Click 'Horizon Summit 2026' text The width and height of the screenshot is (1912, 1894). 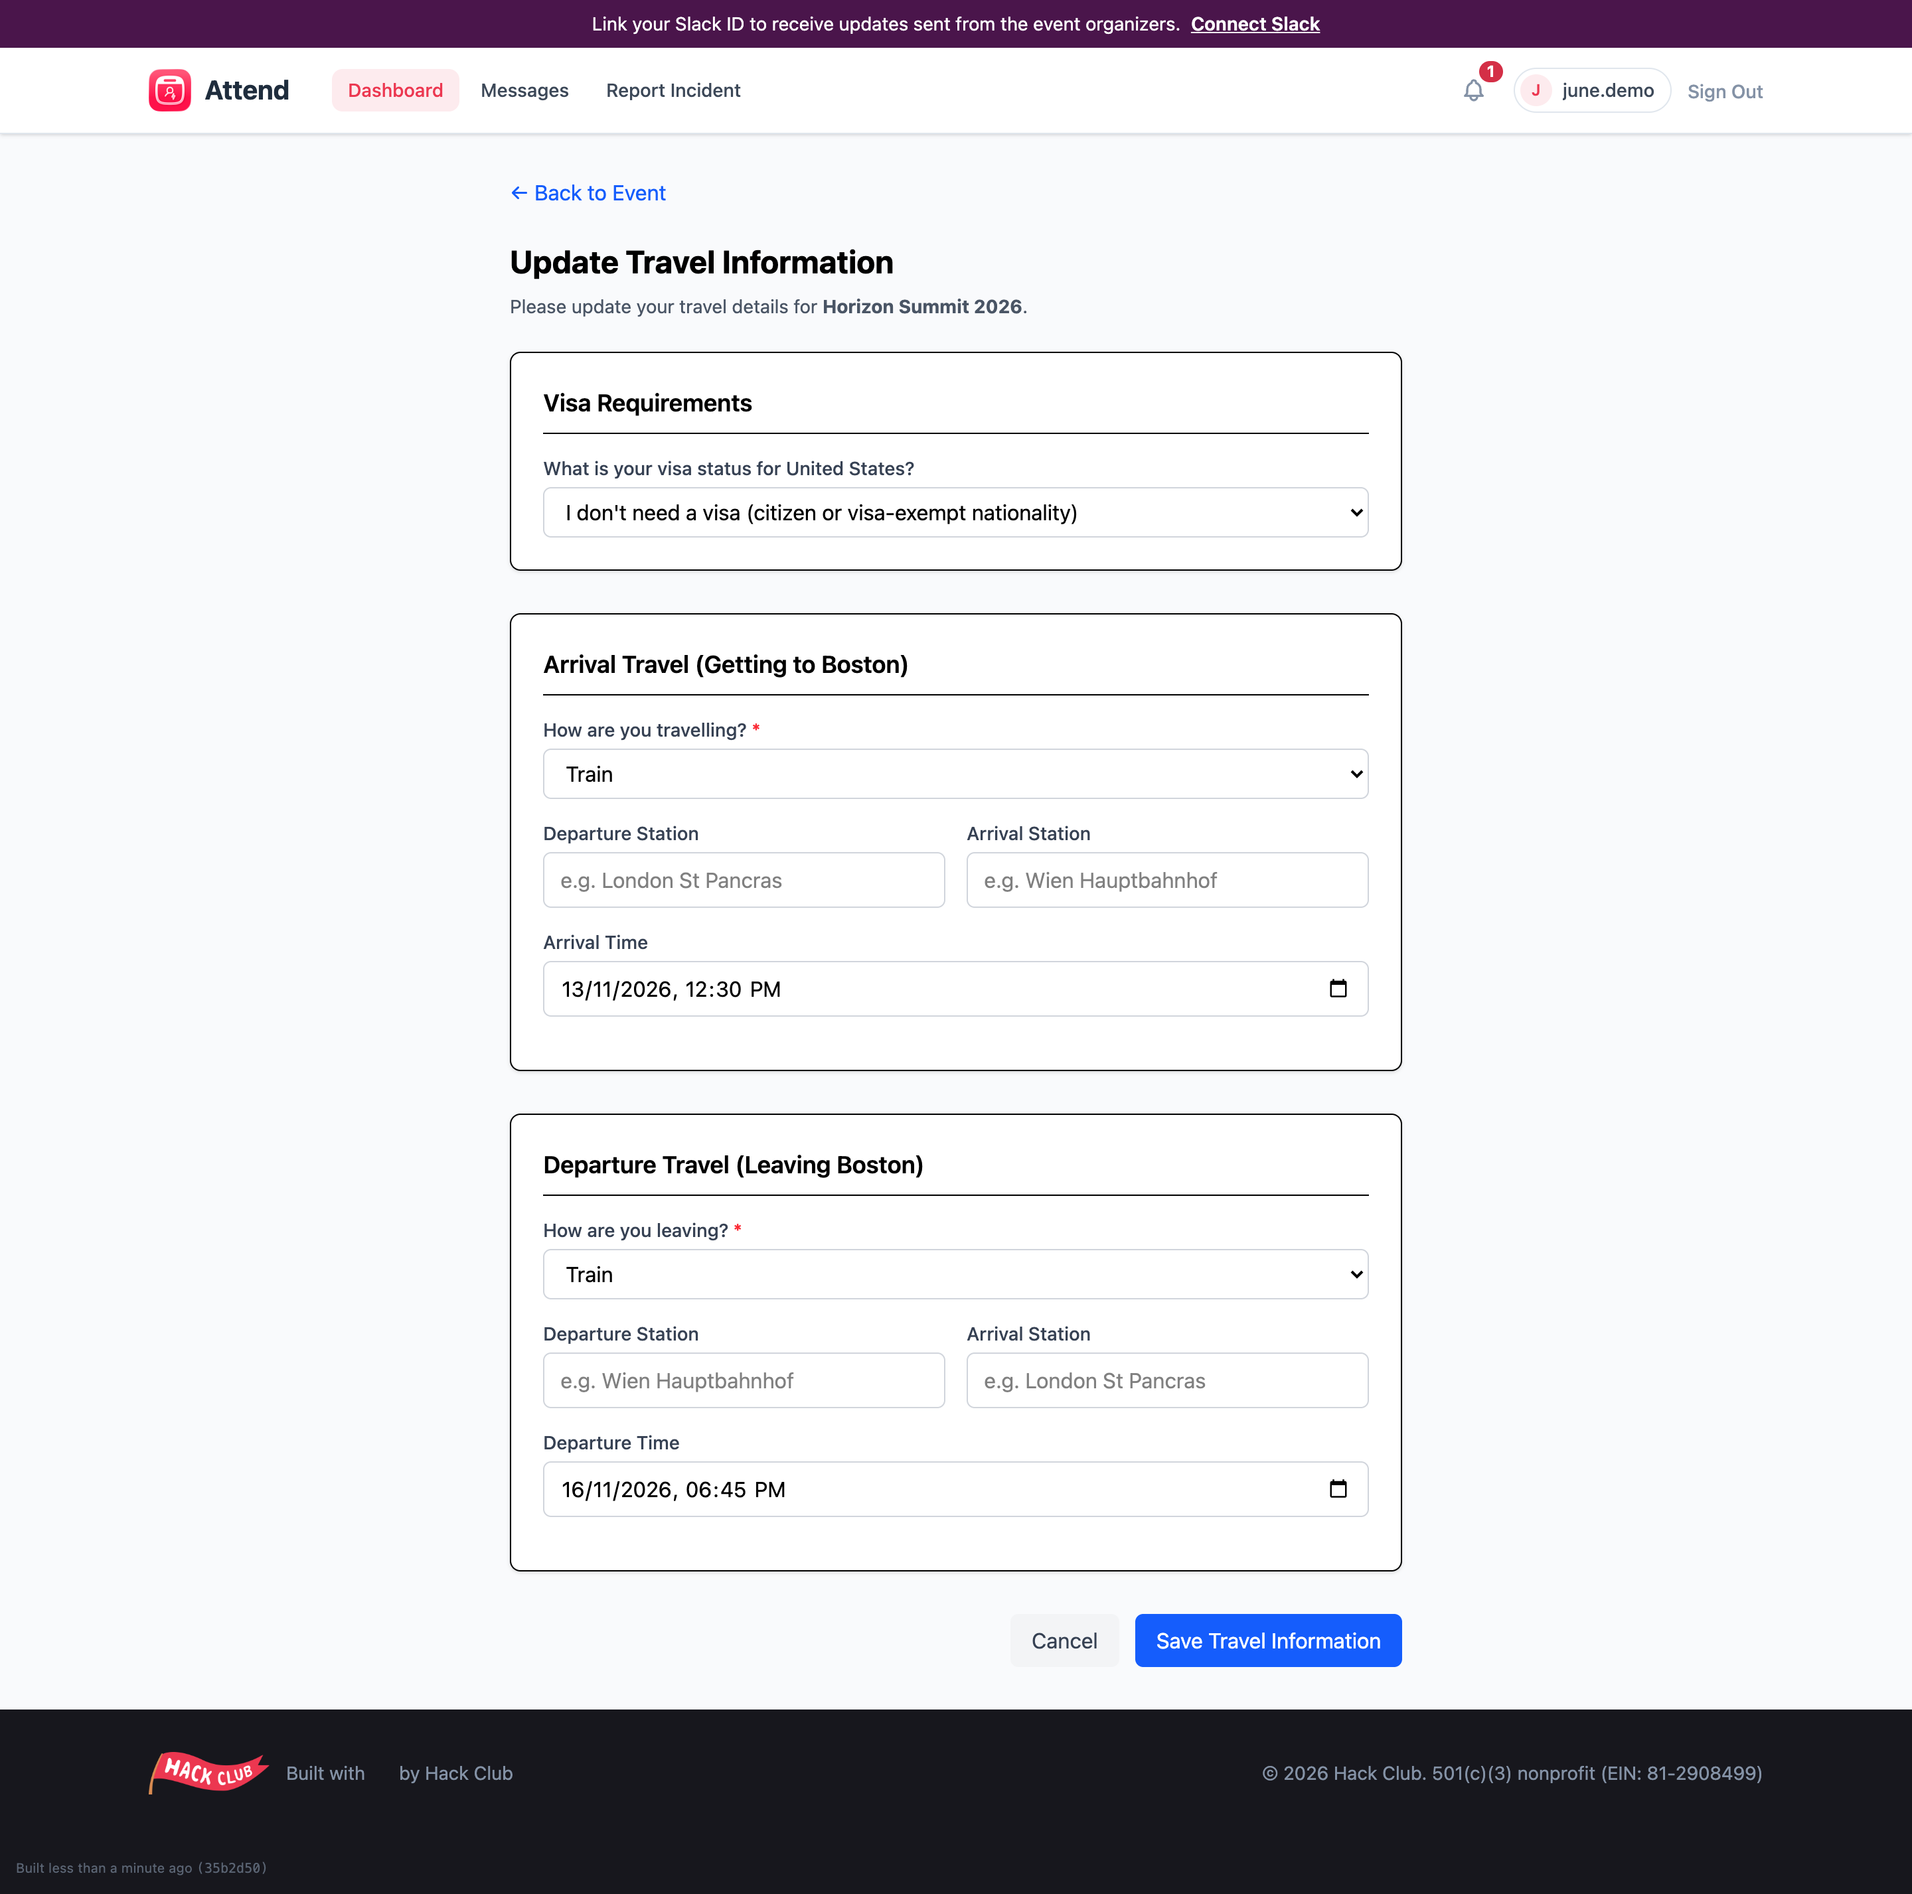pos(921,307)
